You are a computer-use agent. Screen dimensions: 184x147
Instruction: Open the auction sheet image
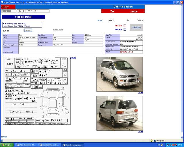(x=37, y=91)
